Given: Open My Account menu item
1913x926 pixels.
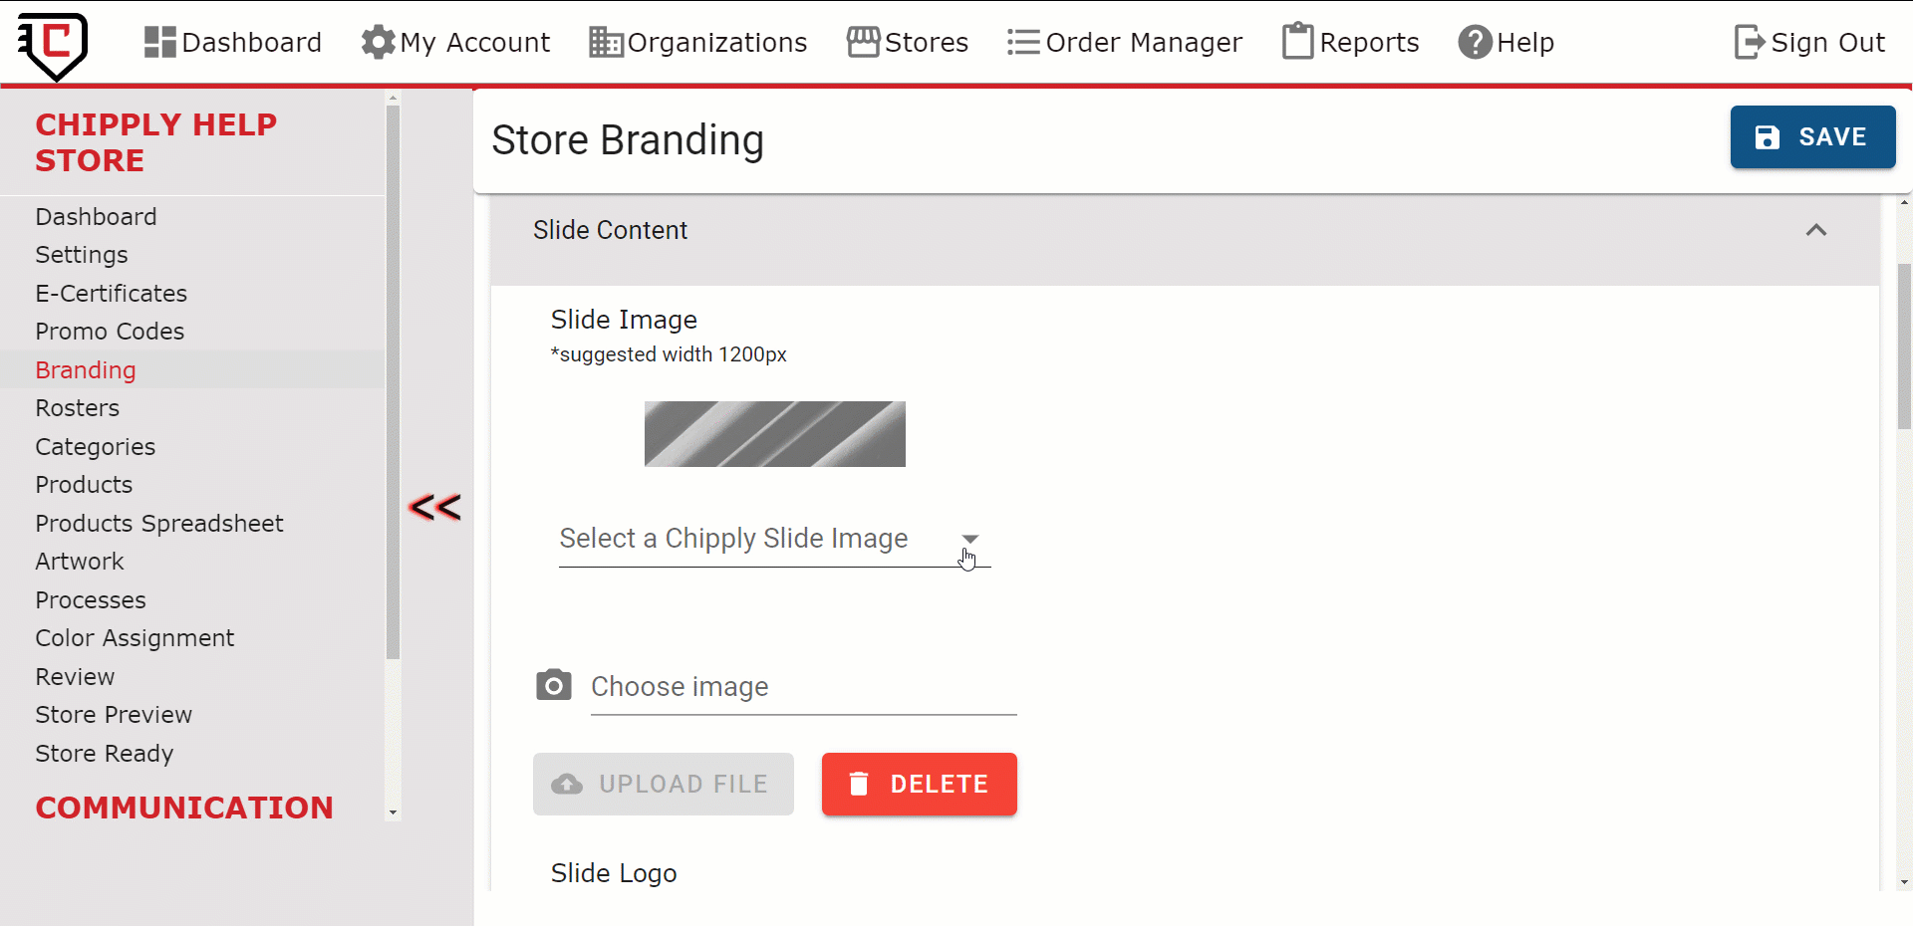Looking at the screenshot, I should tap(455, 42).
